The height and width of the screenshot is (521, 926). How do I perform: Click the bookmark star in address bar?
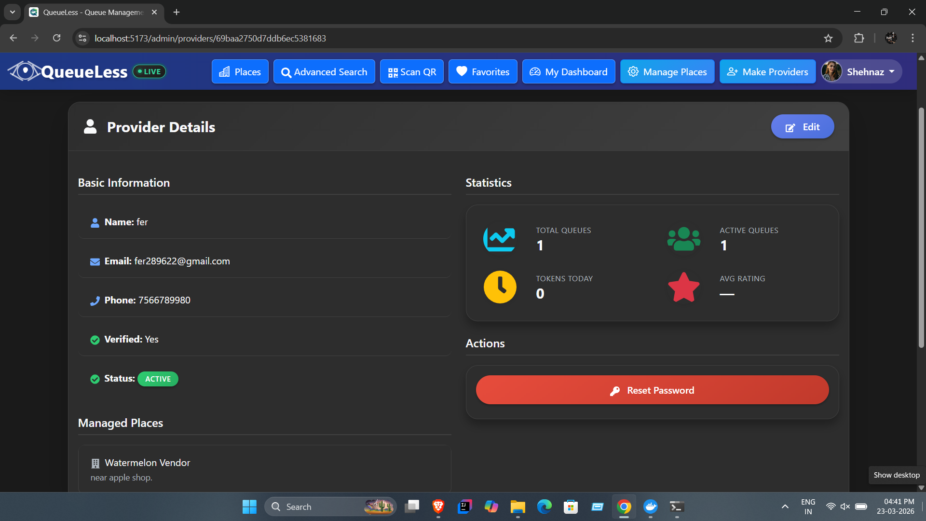tap(828, 38)
